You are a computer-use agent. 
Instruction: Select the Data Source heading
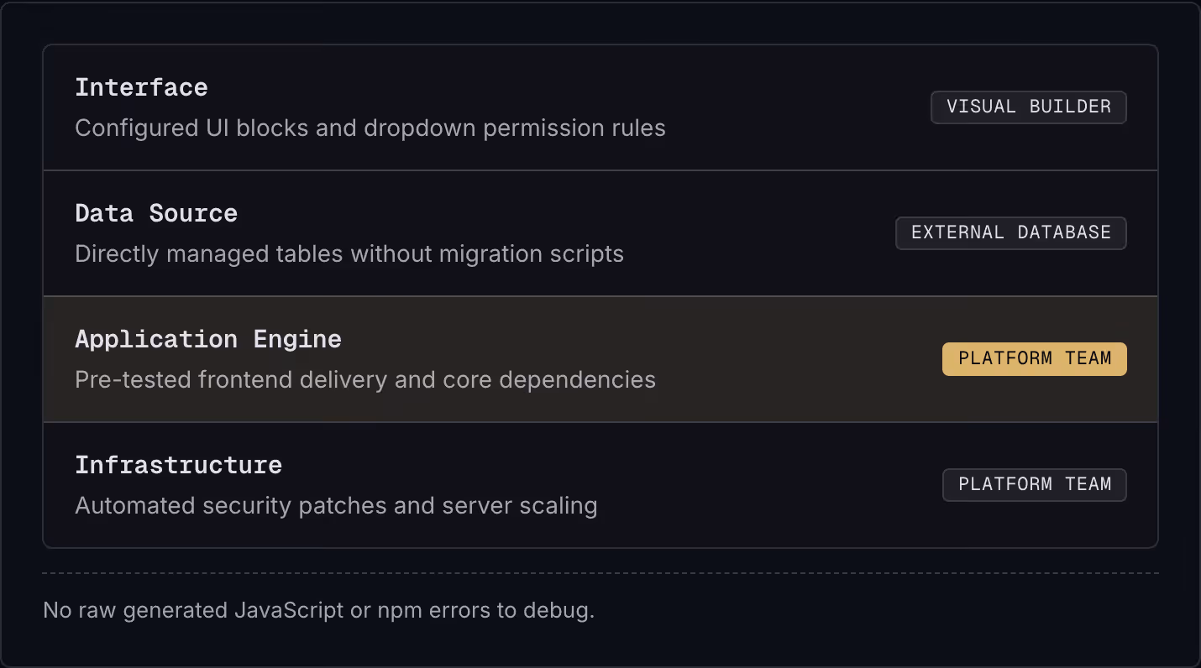[x=156, y=213]
